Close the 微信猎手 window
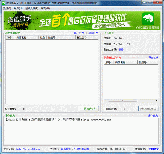The image size is (164, 154). [x=157, y=2]
